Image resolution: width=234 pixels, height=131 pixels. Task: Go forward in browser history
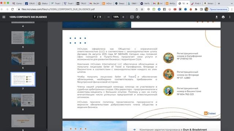pyautogui.click(x=7, y=9)
